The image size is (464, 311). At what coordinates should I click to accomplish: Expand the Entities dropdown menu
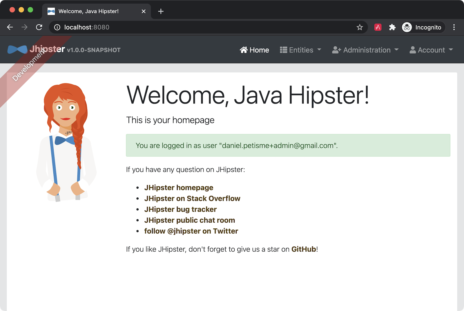tap(300, 50)
